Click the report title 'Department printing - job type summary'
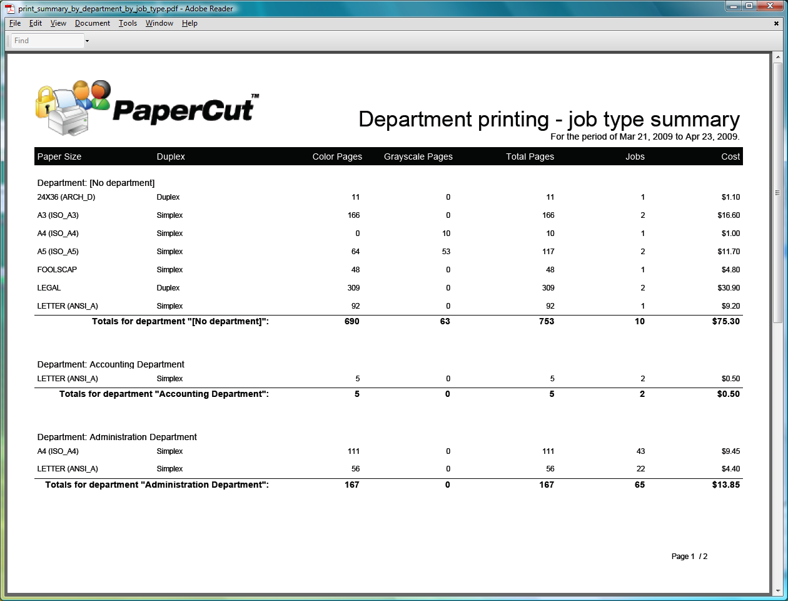 click(548, 119)
